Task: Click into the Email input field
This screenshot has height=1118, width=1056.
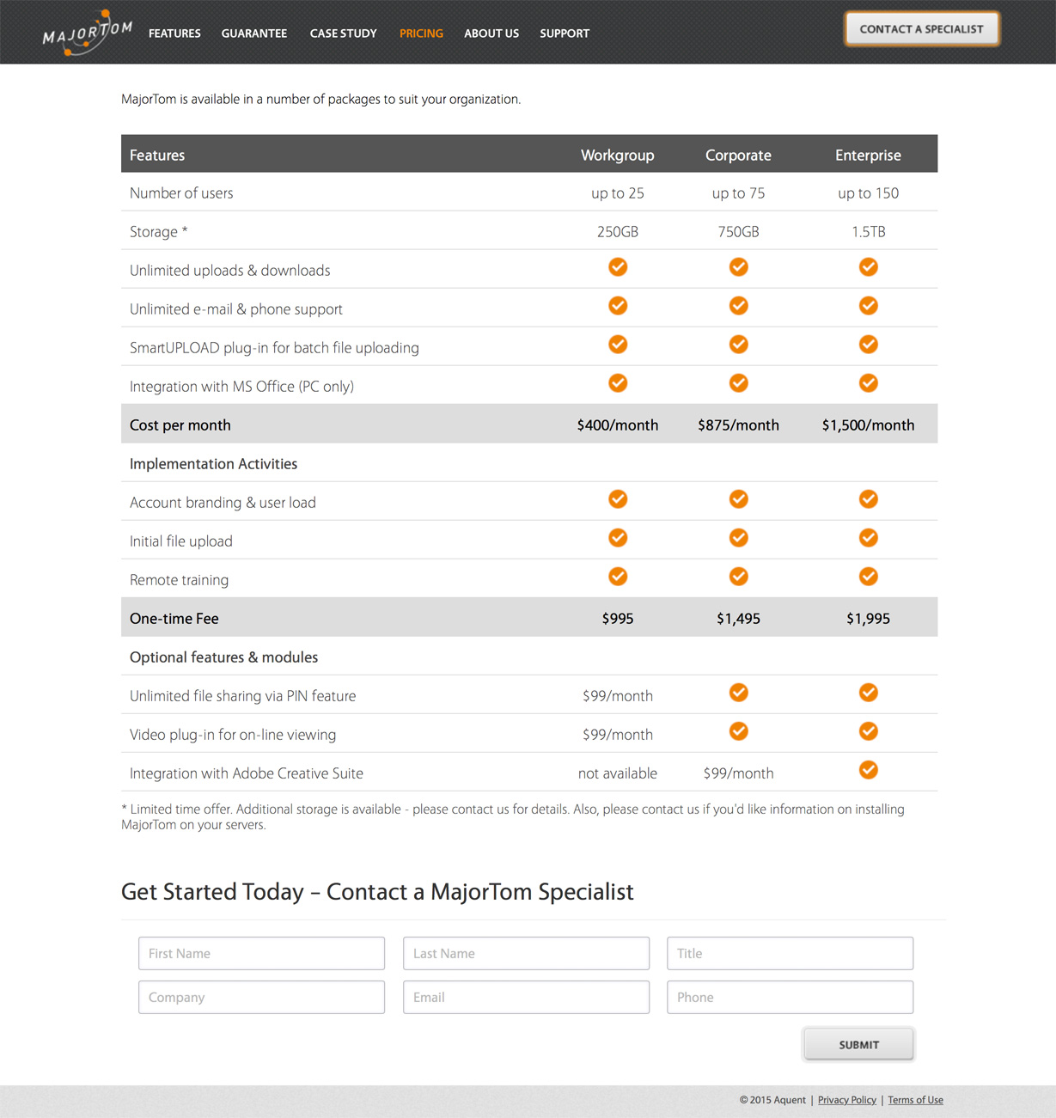Action: (526, 998)
